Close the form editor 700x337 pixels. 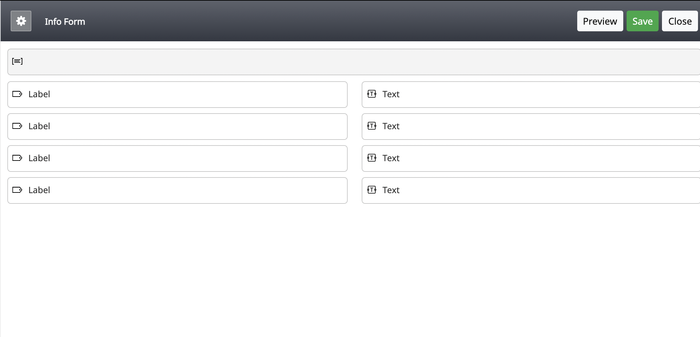(680, 21)
